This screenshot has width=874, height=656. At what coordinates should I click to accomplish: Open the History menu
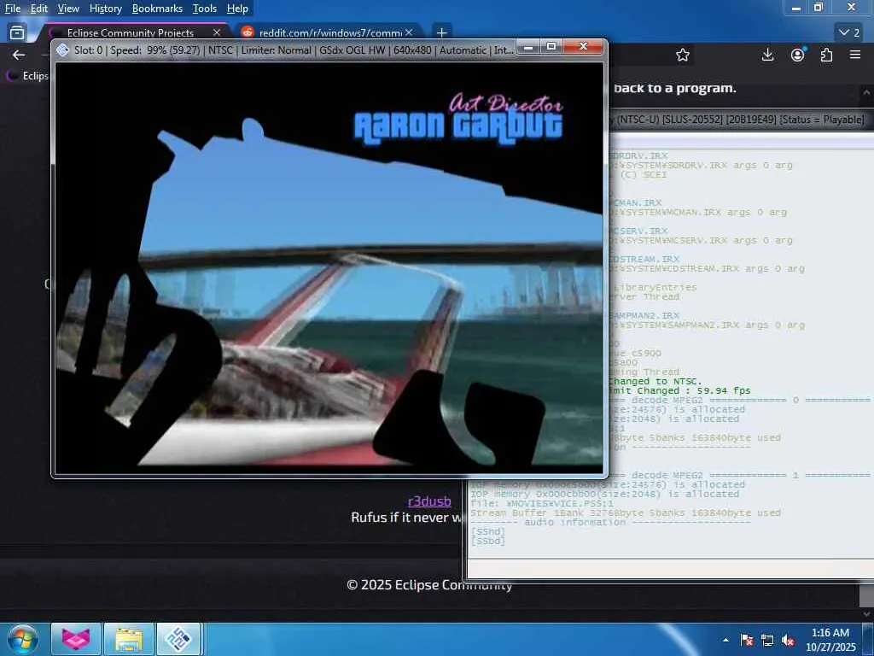click(x=105, y=9)
